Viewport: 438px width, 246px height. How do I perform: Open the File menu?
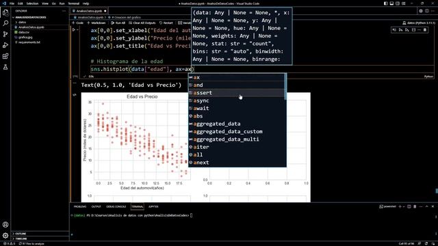click(12, 3)
